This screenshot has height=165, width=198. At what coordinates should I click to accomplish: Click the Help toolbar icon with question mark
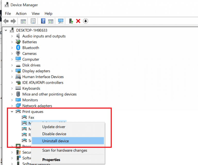pyautogui.click(x=43, y=21)
